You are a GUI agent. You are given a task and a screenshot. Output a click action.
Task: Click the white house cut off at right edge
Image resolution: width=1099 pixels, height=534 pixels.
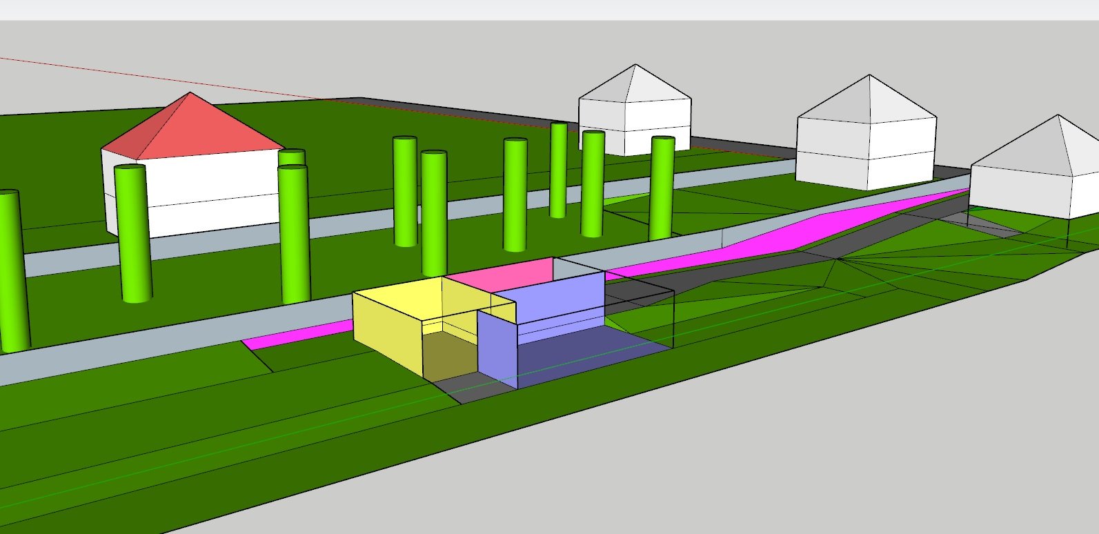[x=1035, y=169]
